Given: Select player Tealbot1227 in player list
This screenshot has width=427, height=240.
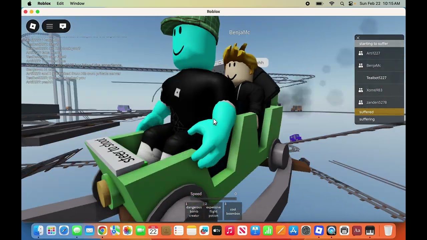Looking at the screenshot, I should pos(379,78).
